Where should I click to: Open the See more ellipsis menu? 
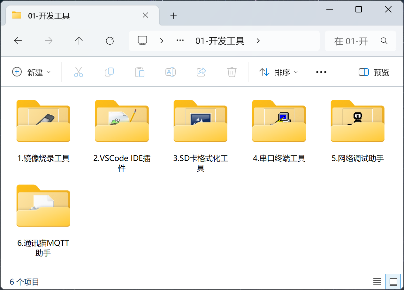tap(321, 72)
